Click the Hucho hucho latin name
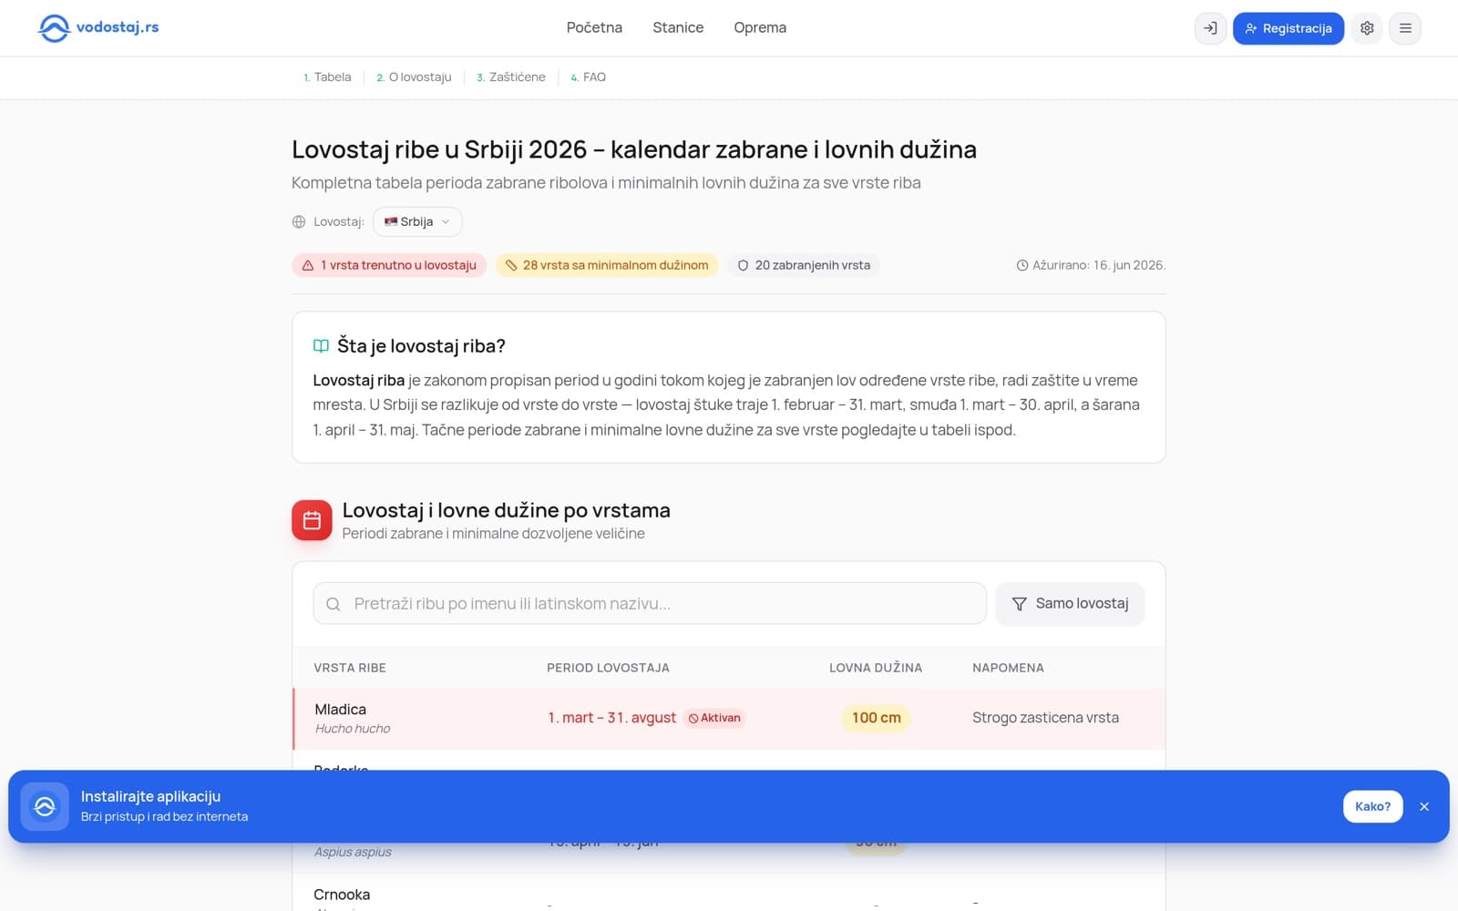This screenshot has width=1458, height=911. pos(353,729)
